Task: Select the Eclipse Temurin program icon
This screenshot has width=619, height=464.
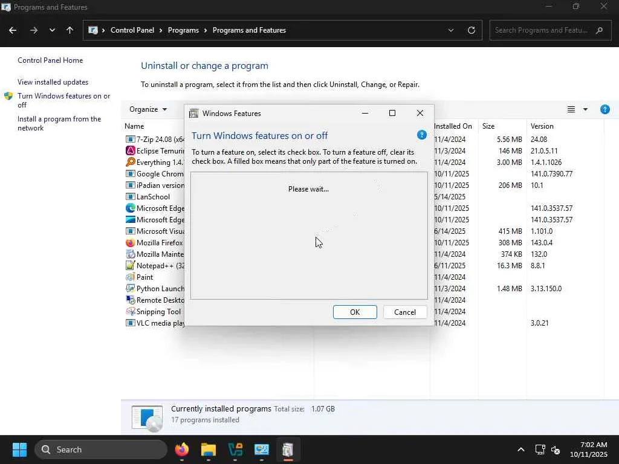Action: (131, 150)
